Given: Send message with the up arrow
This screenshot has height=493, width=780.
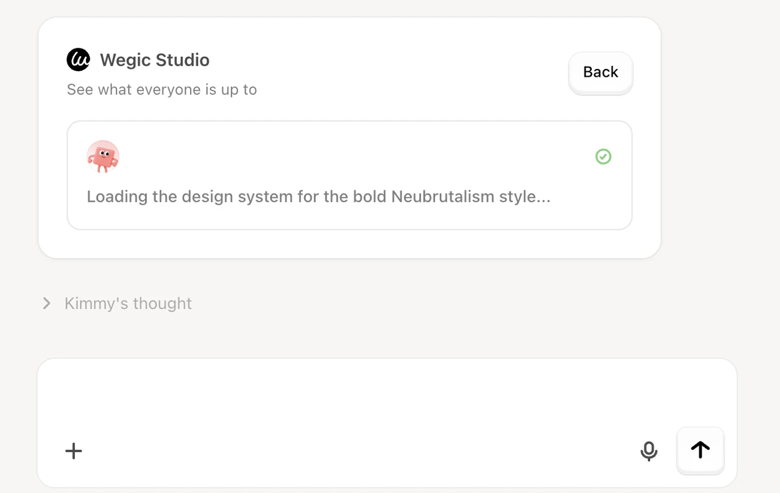Looking at the screenshot, I should tap(700, 450).
